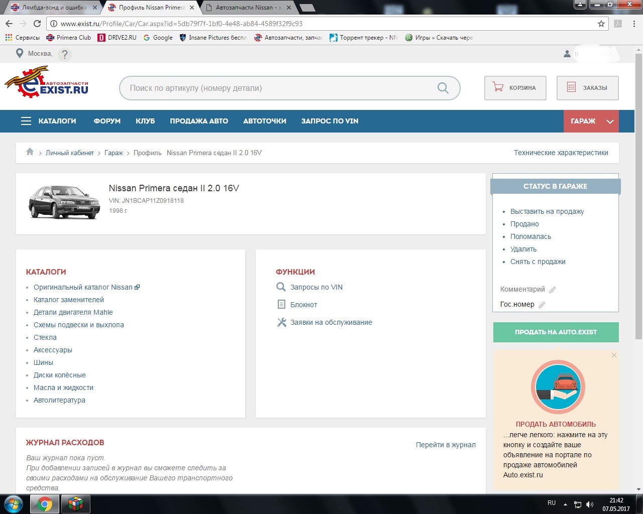Open RU language indicator in taskbar
Image resolution: width=643 pixels, height=514 pixels.
click(x=552, y=503)
